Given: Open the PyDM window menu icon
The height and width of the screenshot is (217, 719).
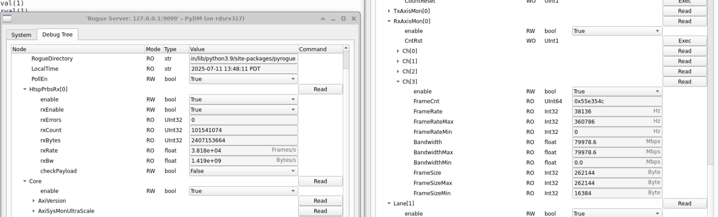Looking at the screenshot, I should [7, 18].
